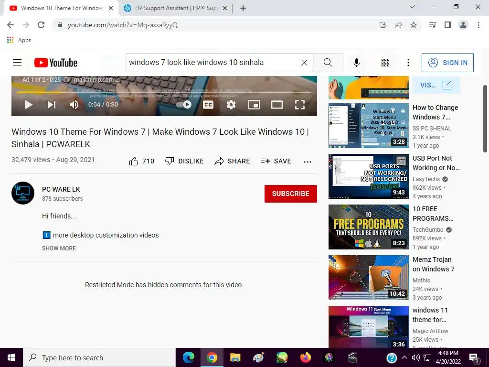Open mailchimp.com ad link
The image size is (489, 367).
click(x=96, y=80)
